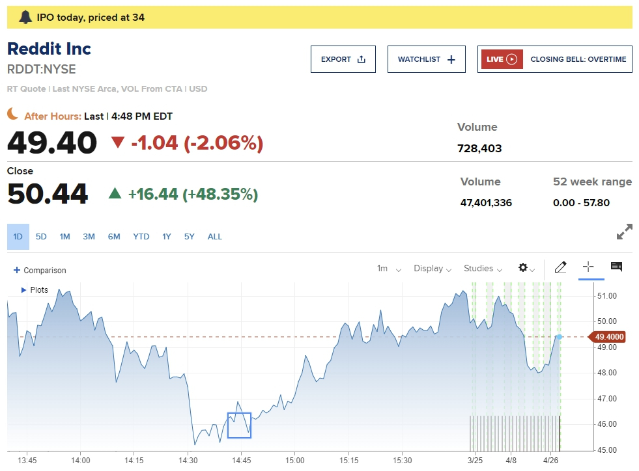Image resolution: width=639 pixels, height=471 pixels.
Task: Select the pencil drawing tool
Action: (x=560, y=267)
